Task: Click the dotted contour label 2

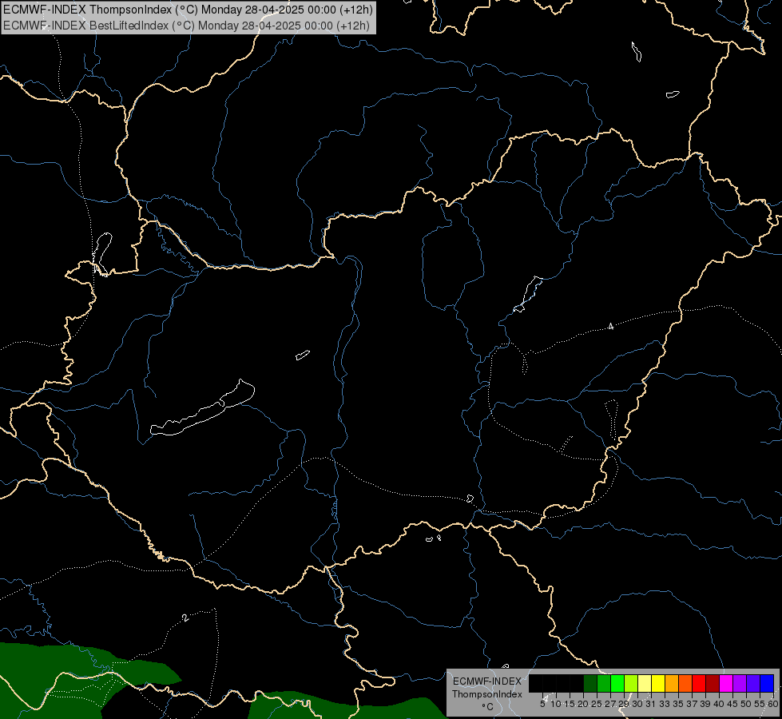Action: (x=185, y=618)
